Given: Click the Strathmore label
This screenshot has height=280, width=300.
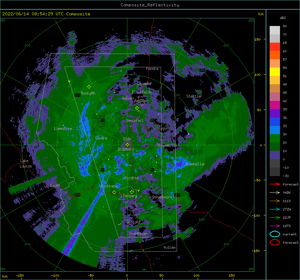Looking at the screenshot, I should click(162, 197).
